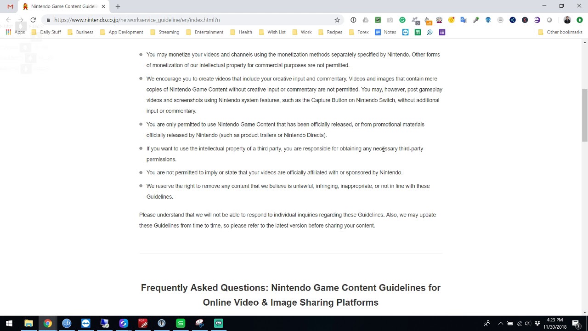Open the Google Translate extension

464,20
